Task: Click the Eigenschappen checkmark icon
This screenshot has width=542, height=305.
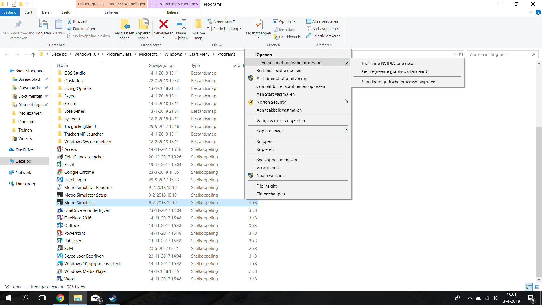Action: (x=258, y=24)
